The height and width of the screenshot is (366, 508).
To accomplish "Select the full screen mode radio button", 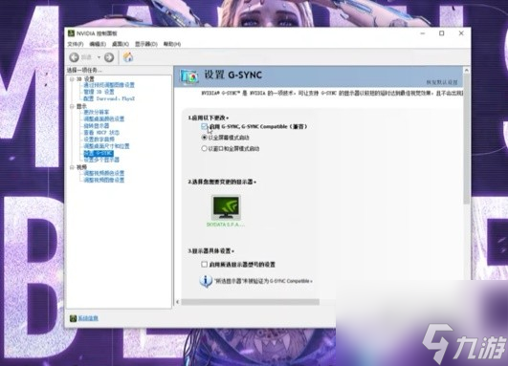I will [204, 138].
